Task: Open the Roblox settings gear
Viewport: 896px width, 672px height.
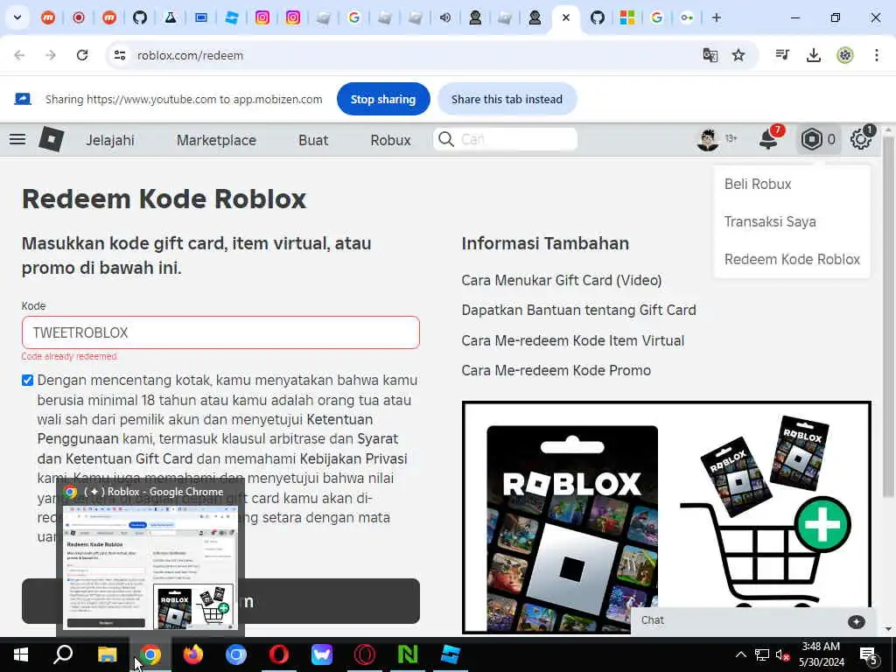Action: [x=861, y=139]
